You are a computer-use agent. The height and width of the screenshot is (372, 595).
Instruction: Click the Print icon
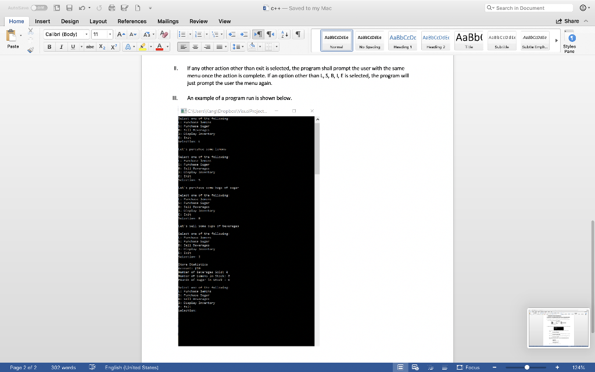coord(112,8)
